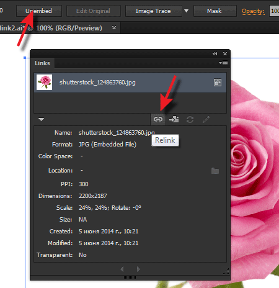Click the folder icon beside Location

pos(215,171)
